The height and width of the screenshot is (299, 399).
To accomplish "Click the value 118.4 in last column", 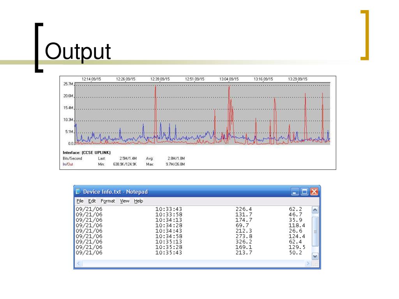I will pos(297,225).
